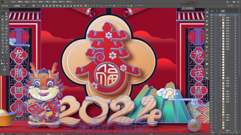The width and height of the screenshot is (241, 135).
Task: Select the Curvature tool
Action: tap(6, 19)
